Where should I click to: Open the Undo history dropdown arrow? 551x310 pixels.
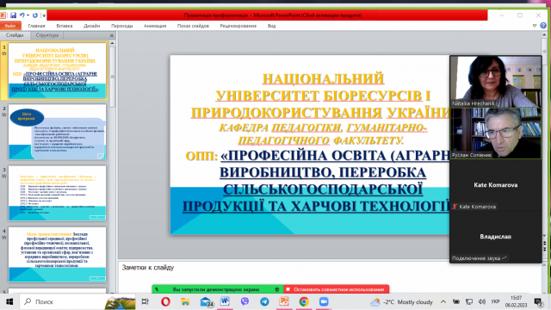click(28, 15)
